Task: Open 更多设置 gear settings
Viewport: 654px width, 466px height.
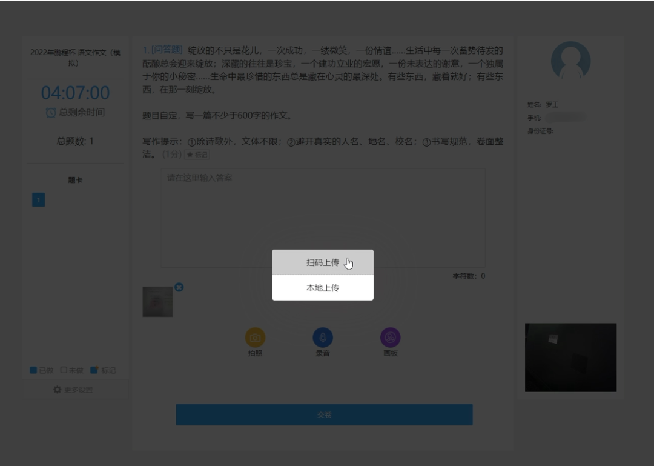Action: tap(73, 390)
